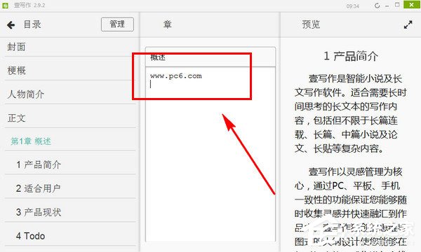Open section 1 产品简介
The height and width of the screenshot is (252, 421).
click(x=70, y=164)
